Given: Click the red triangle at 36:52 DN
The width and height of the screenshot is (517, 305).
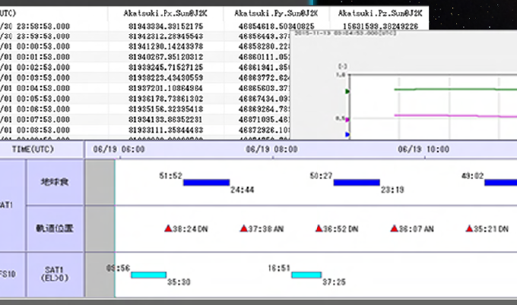Looking at the screenshot, I should point(319,228).
